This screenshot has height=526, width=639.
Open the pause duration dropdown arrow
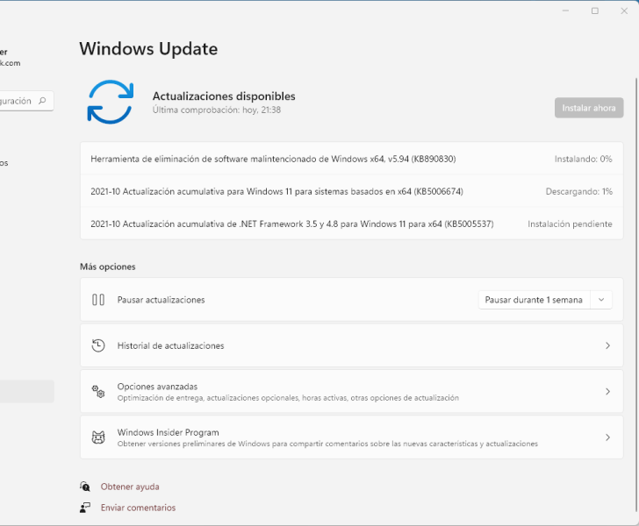601,300
